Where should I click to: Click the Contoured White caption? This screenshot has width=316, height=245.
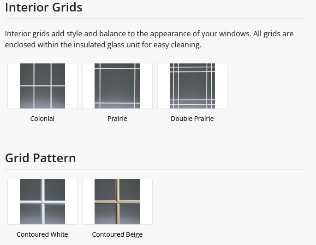tap(42, 234)
